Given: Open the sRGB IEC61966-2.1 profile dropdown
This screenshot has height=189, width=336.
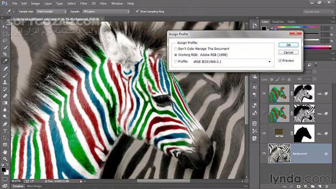Looking at the screenshot, I should pyautogui.click(x=232, y=62).
